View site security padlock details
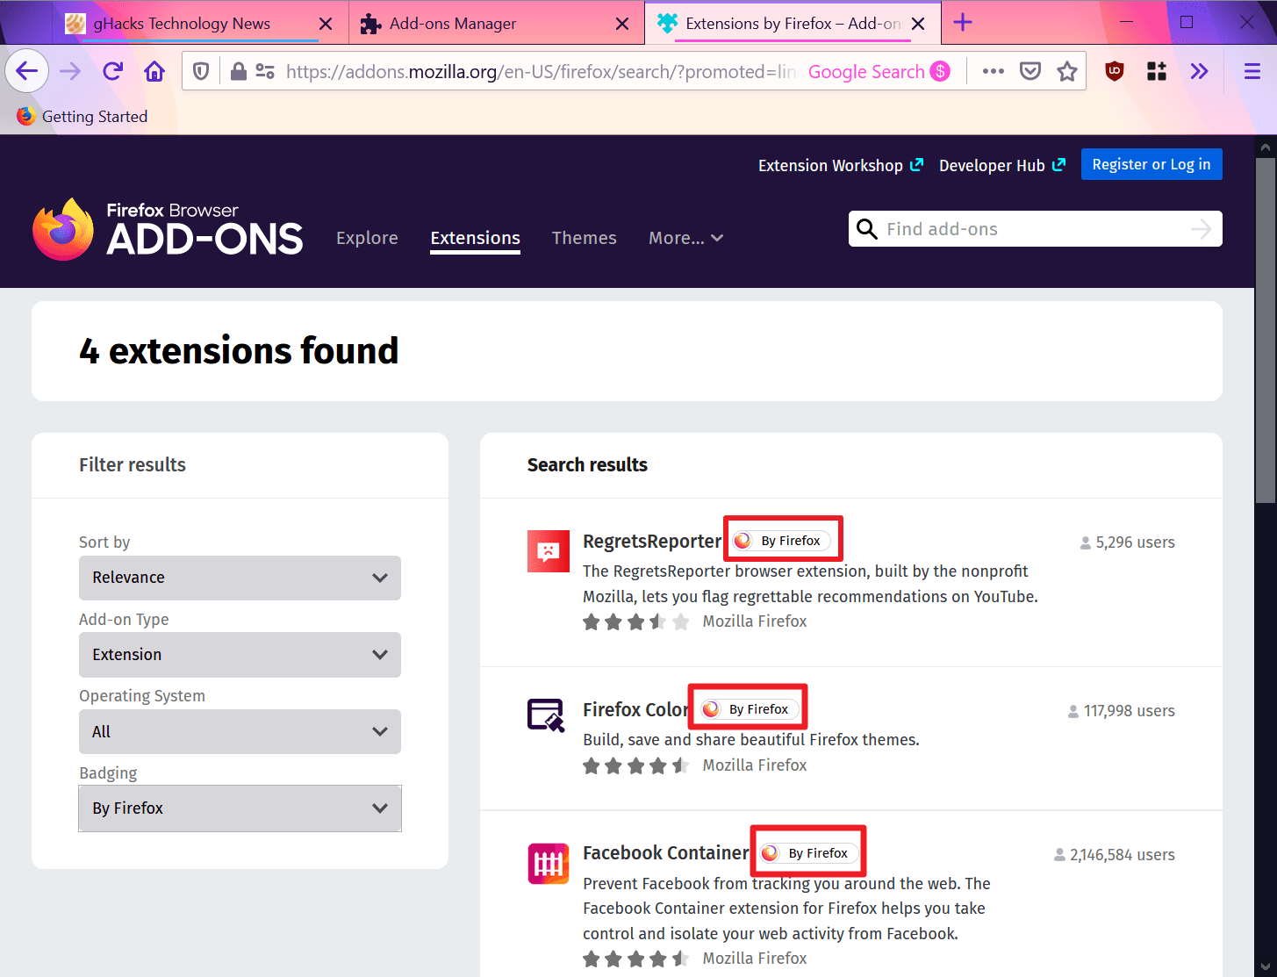Viewport: 1277px width, 977px height. click(x=238, y=72)
